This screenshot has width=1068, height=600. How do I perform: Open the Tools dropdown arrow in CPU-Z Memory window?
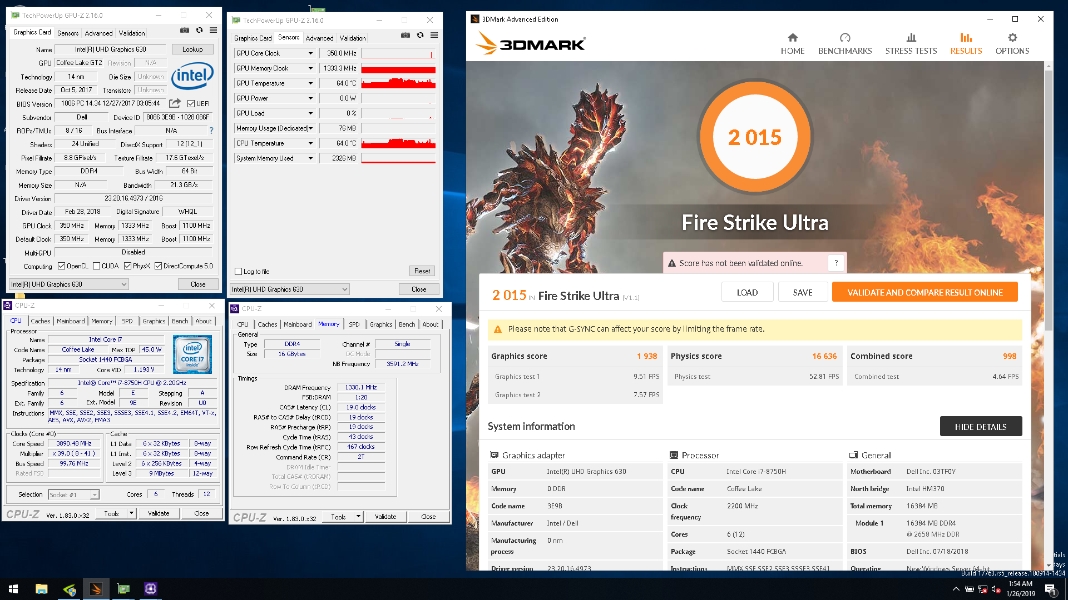(358, 517)
